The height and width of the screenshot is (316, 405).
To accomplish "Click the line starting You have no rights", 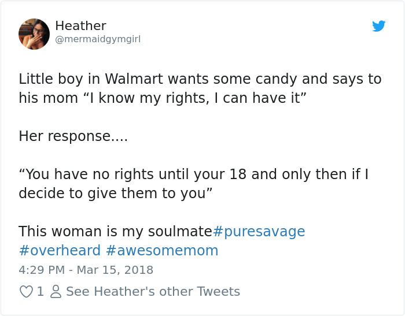I will (x=194, y=174).
